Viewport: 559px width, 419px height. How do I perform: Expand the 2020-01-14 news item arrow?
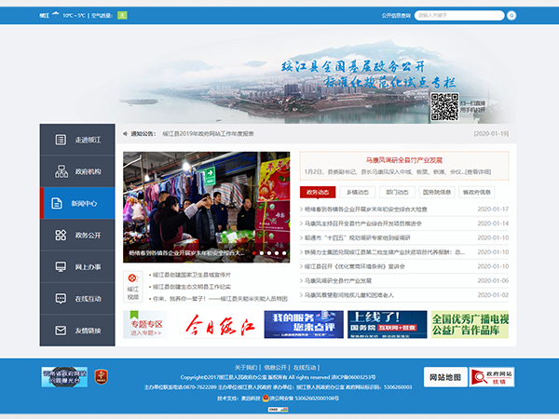pyautogui.click(x=301, y=223)
